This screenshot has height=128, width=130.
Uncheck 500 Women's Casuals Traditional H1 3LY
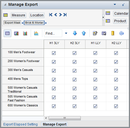54,89
